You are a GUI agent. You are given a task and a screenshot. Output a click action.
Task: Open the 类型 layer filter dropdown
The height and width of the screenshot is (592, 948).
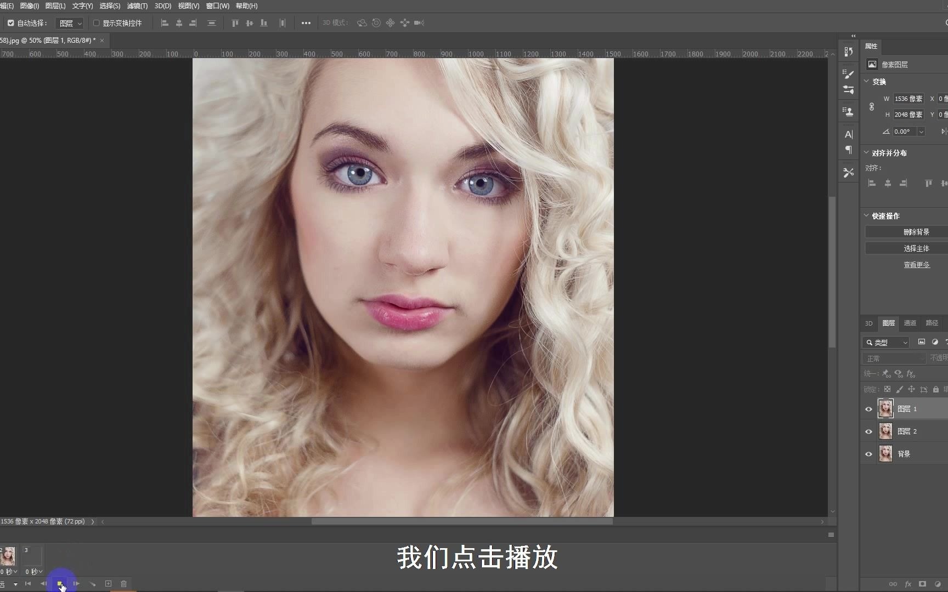click(885, 342)
